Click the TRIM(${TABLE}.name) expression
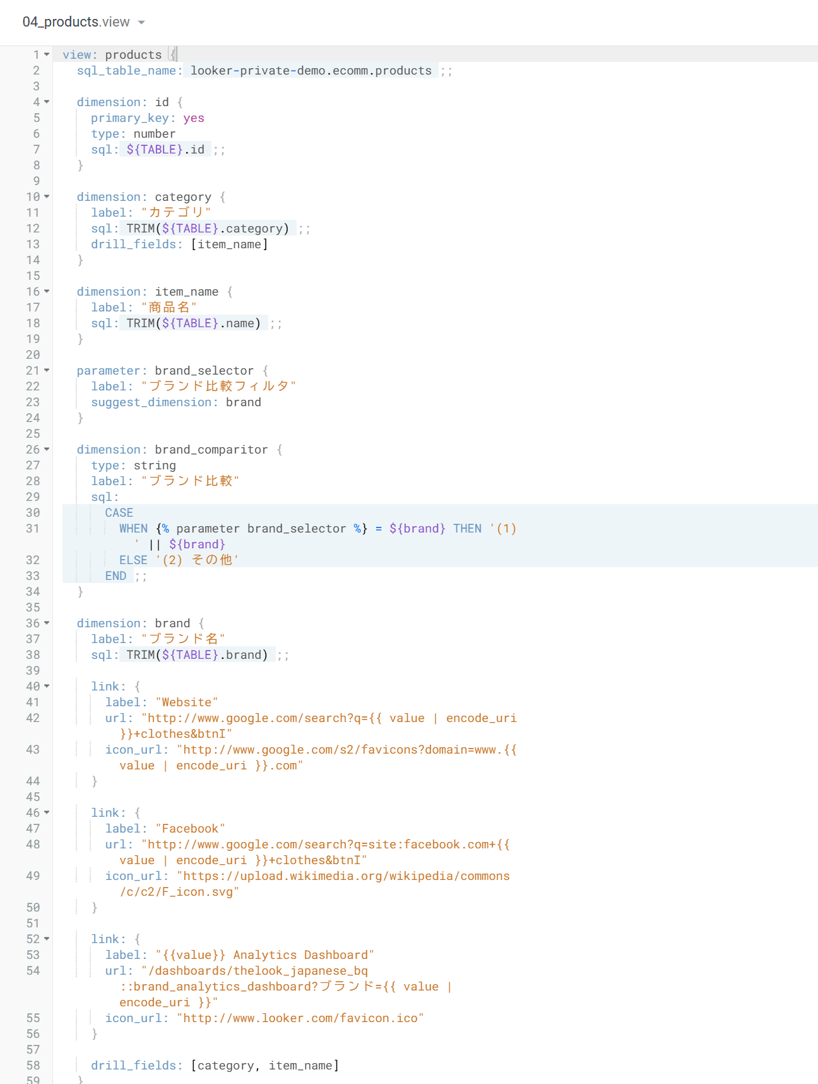Screen dimensions: 818x1084 pyautogui.click(x=194, y=323)
